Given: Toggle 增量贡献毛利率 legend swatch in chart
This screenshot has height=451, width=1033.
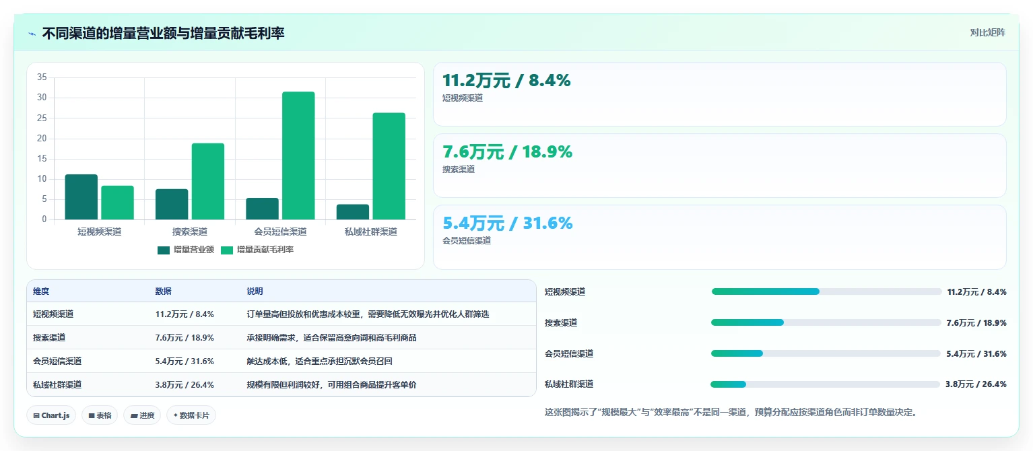Looking at the screenshot, I should pos(227,250).
